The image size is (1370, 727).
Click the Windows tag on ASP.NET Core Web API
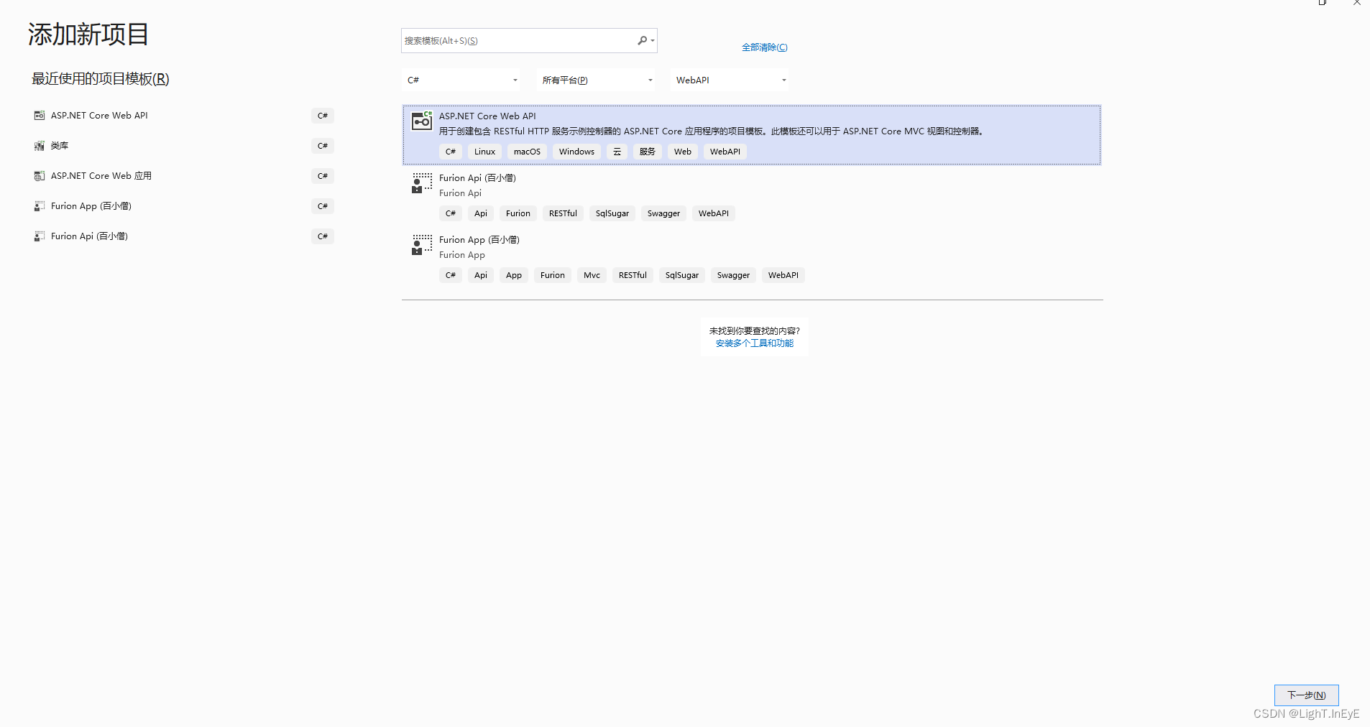coord(576,152)
